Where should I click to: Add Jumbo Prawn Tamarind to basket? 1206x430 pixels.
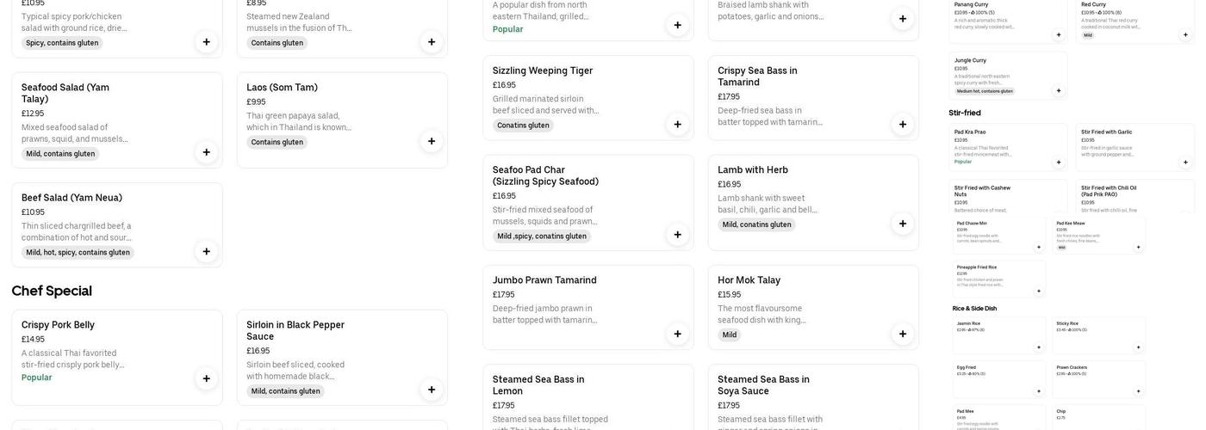point(678,334)
